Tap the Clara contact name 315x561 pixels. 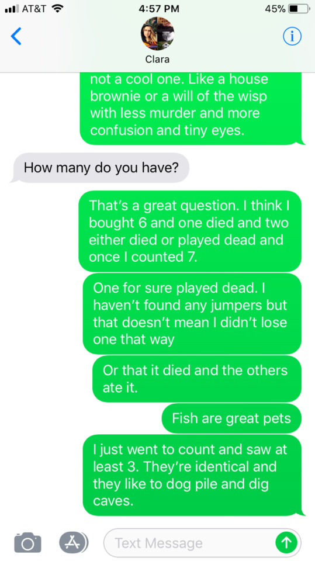158,59
